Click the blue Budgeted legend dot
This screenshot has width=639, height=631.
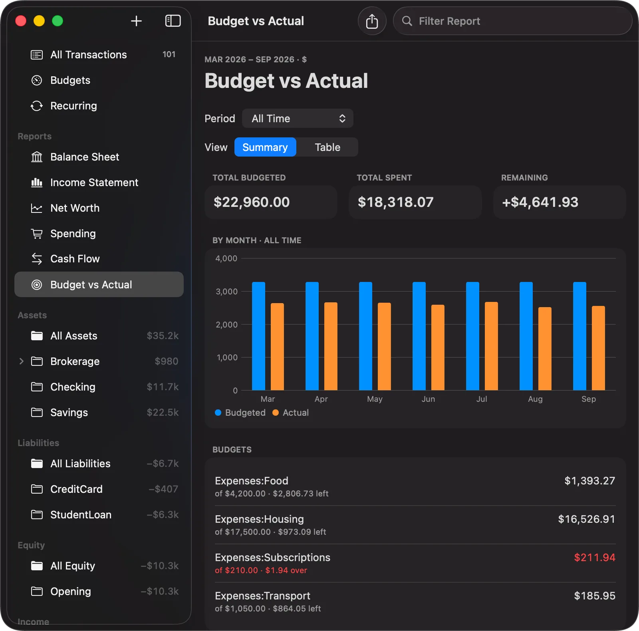(218, 413)
